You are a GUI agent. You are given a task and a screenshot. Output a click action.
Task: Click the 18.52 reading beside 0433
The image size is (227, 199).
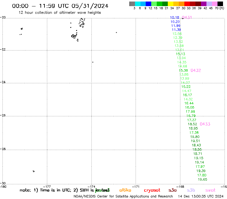click(x=192, y=124)
